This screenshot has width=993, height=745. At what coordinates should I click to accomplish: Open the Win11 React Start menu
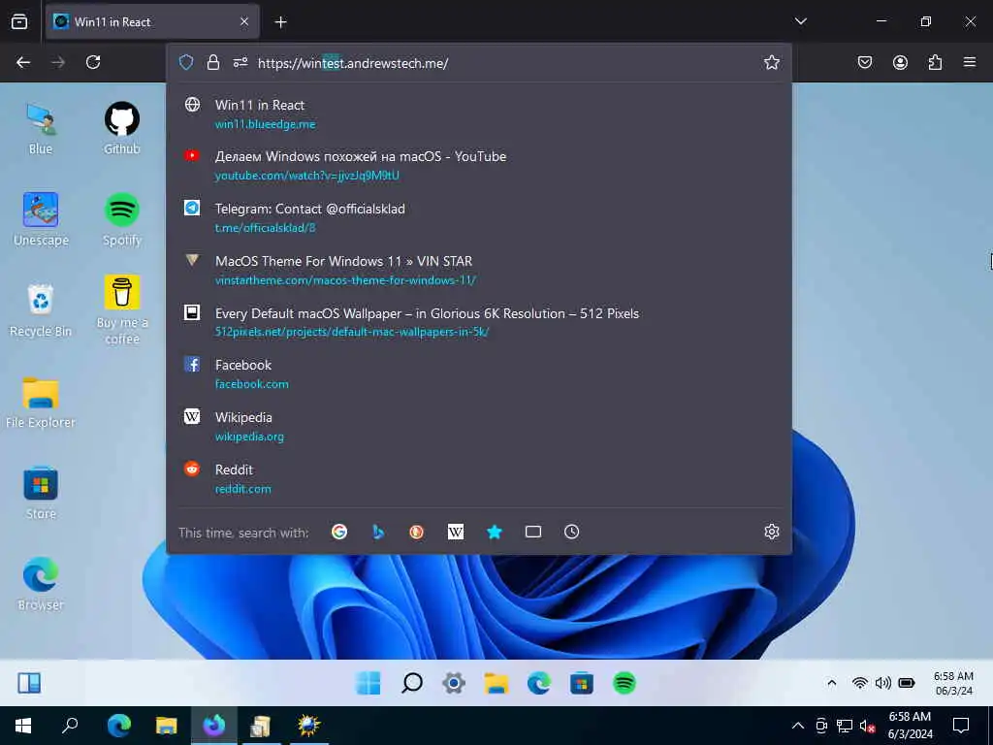pyautogui.click(x=368, y=683)
